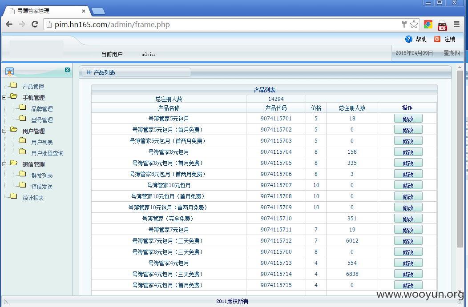Click the 注销 logout link
Screen dimensions: 468x307
pos(450,39)
